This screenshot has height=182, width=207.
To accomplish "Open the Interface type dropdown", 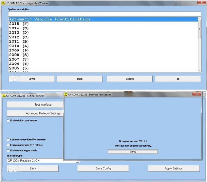I will click(43, 161).
